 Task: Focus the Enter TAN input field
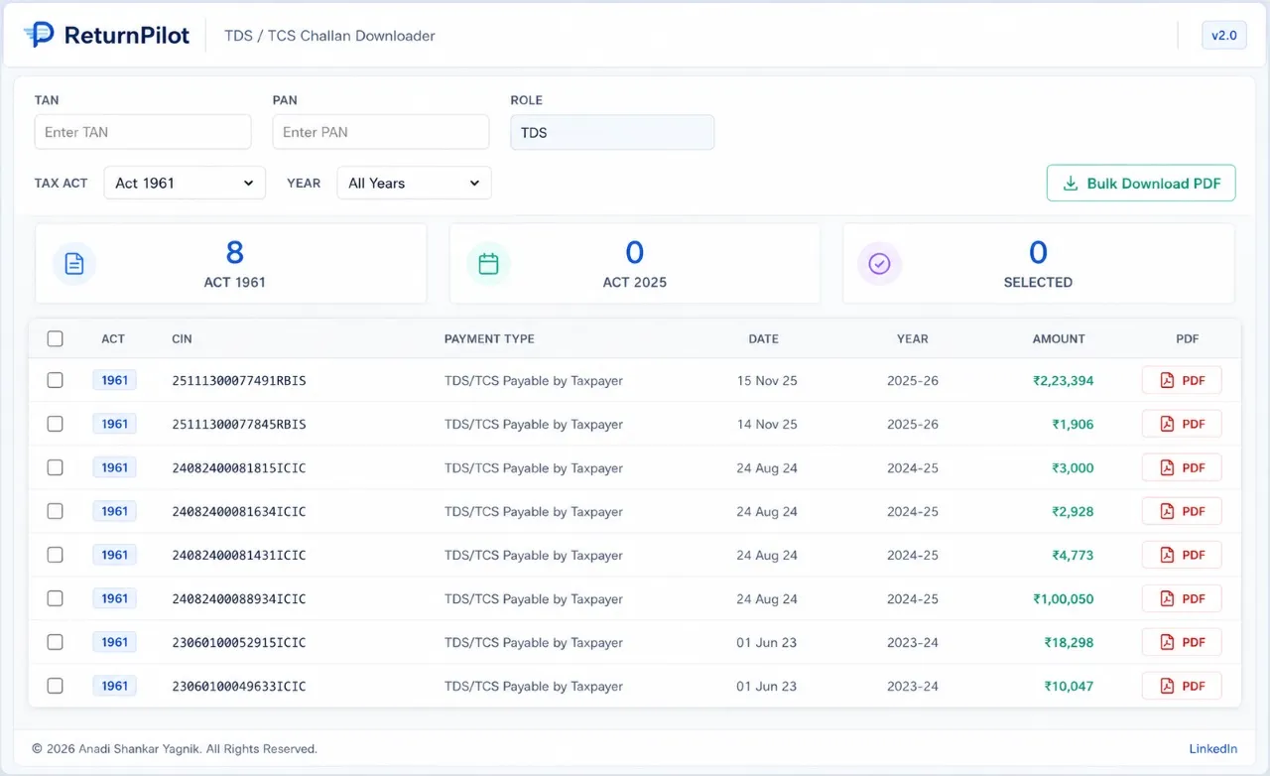click(143, 132)
